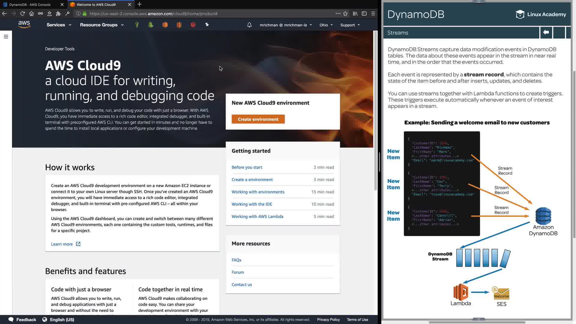Bookmark this page with star icon
Image resolution: width=576 pixels, height=324 pixels.
(345, 13)
